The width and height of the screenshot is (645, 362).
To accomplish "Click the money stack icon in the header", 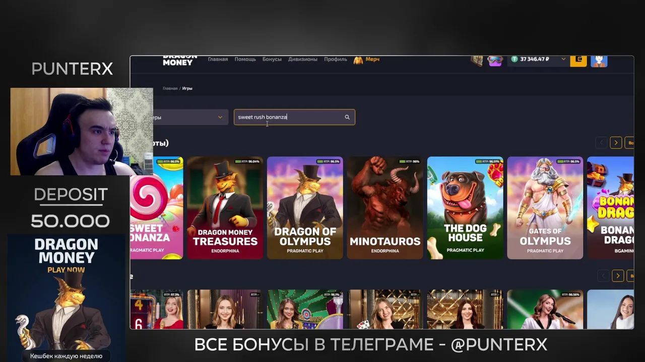I will coord(477,61).
